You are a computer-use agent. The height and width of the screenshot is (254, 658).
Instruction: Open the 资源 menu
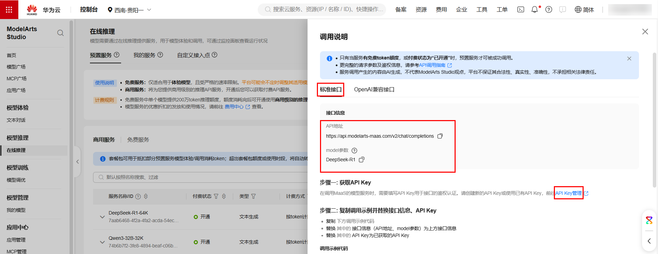point(421,10)
